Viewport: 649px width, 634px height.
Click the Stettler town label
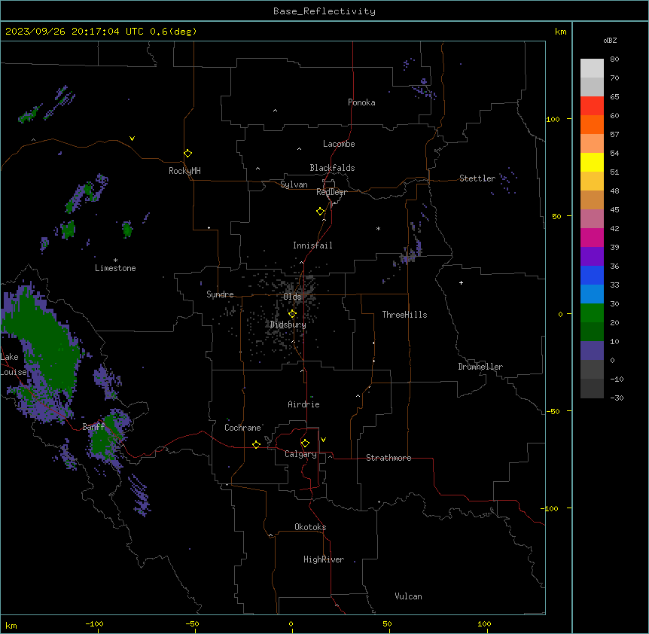pyautogui.click(x=477, y=178)
